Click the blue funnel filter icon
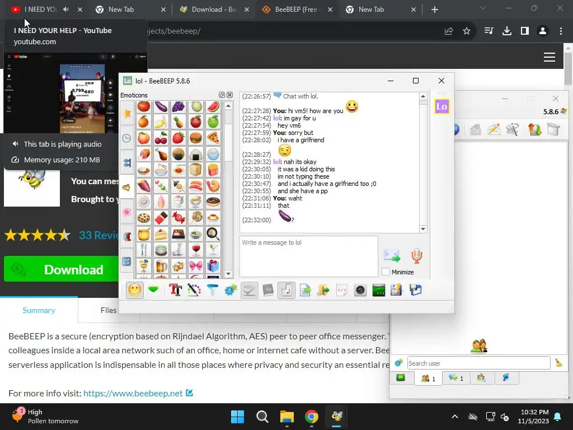This screenshot has width=573, height=430. click(x=212, y=291)
